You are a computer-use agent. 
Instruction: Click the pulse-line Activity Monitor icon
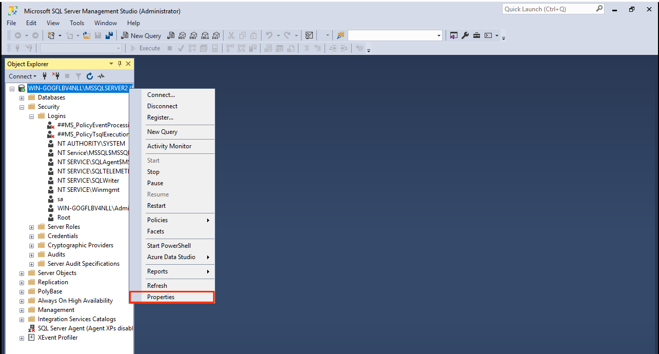(x=101, y=76)
